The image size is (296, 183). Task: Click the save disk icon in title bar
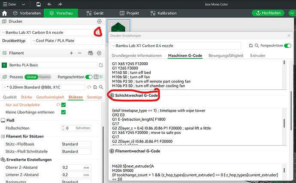pyautogui.click(x=39, y=4)
